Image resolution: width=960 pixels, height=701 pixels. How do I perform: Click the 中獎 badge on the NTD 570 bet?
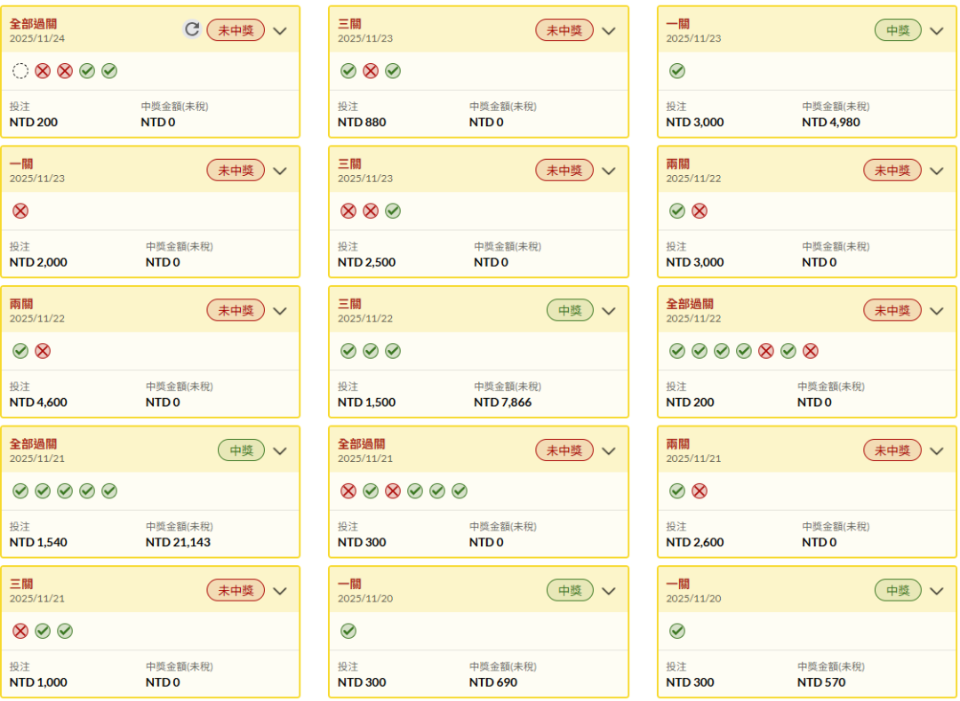[x=898, y=591]
